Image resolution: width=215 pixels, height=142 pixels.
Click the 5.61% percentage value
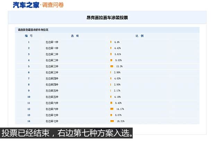click(x=118, y=54)
